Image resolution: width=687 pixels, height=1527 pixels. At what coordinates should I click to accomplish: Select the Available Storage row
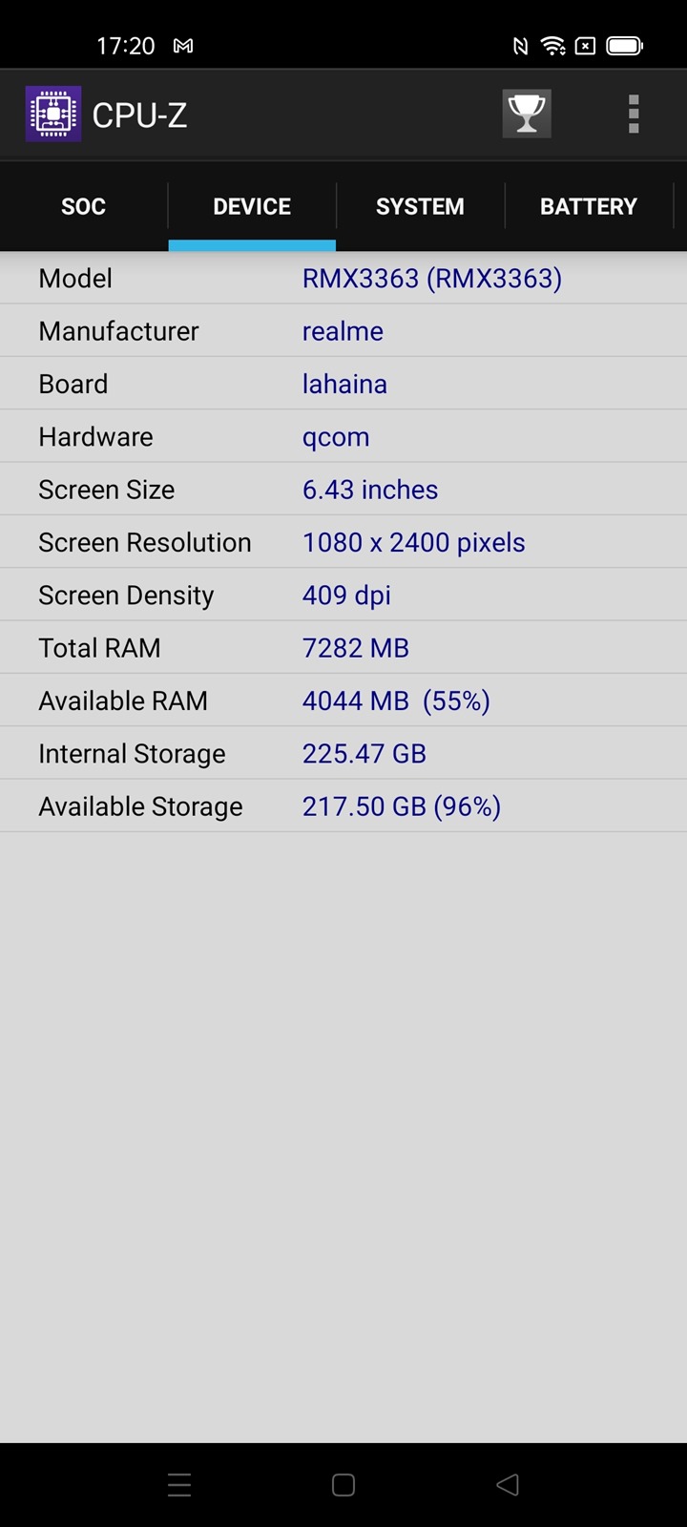coord(343,806)
